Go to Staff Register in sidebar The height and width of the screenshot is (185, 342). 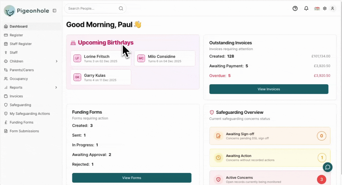[21, 44]
